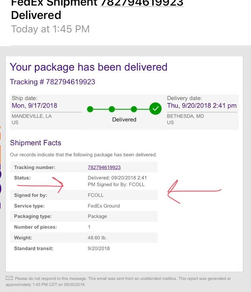Viewport: 251px width, 292px height.
Task: Select the 'Tracking # 782794619923' purple text
Action: point(52,82)
